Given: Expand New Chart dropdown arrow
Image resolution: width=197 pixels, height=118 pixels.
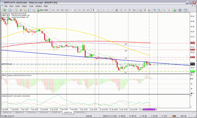Looking at the screenshot, I should click(x=6, y=10).
